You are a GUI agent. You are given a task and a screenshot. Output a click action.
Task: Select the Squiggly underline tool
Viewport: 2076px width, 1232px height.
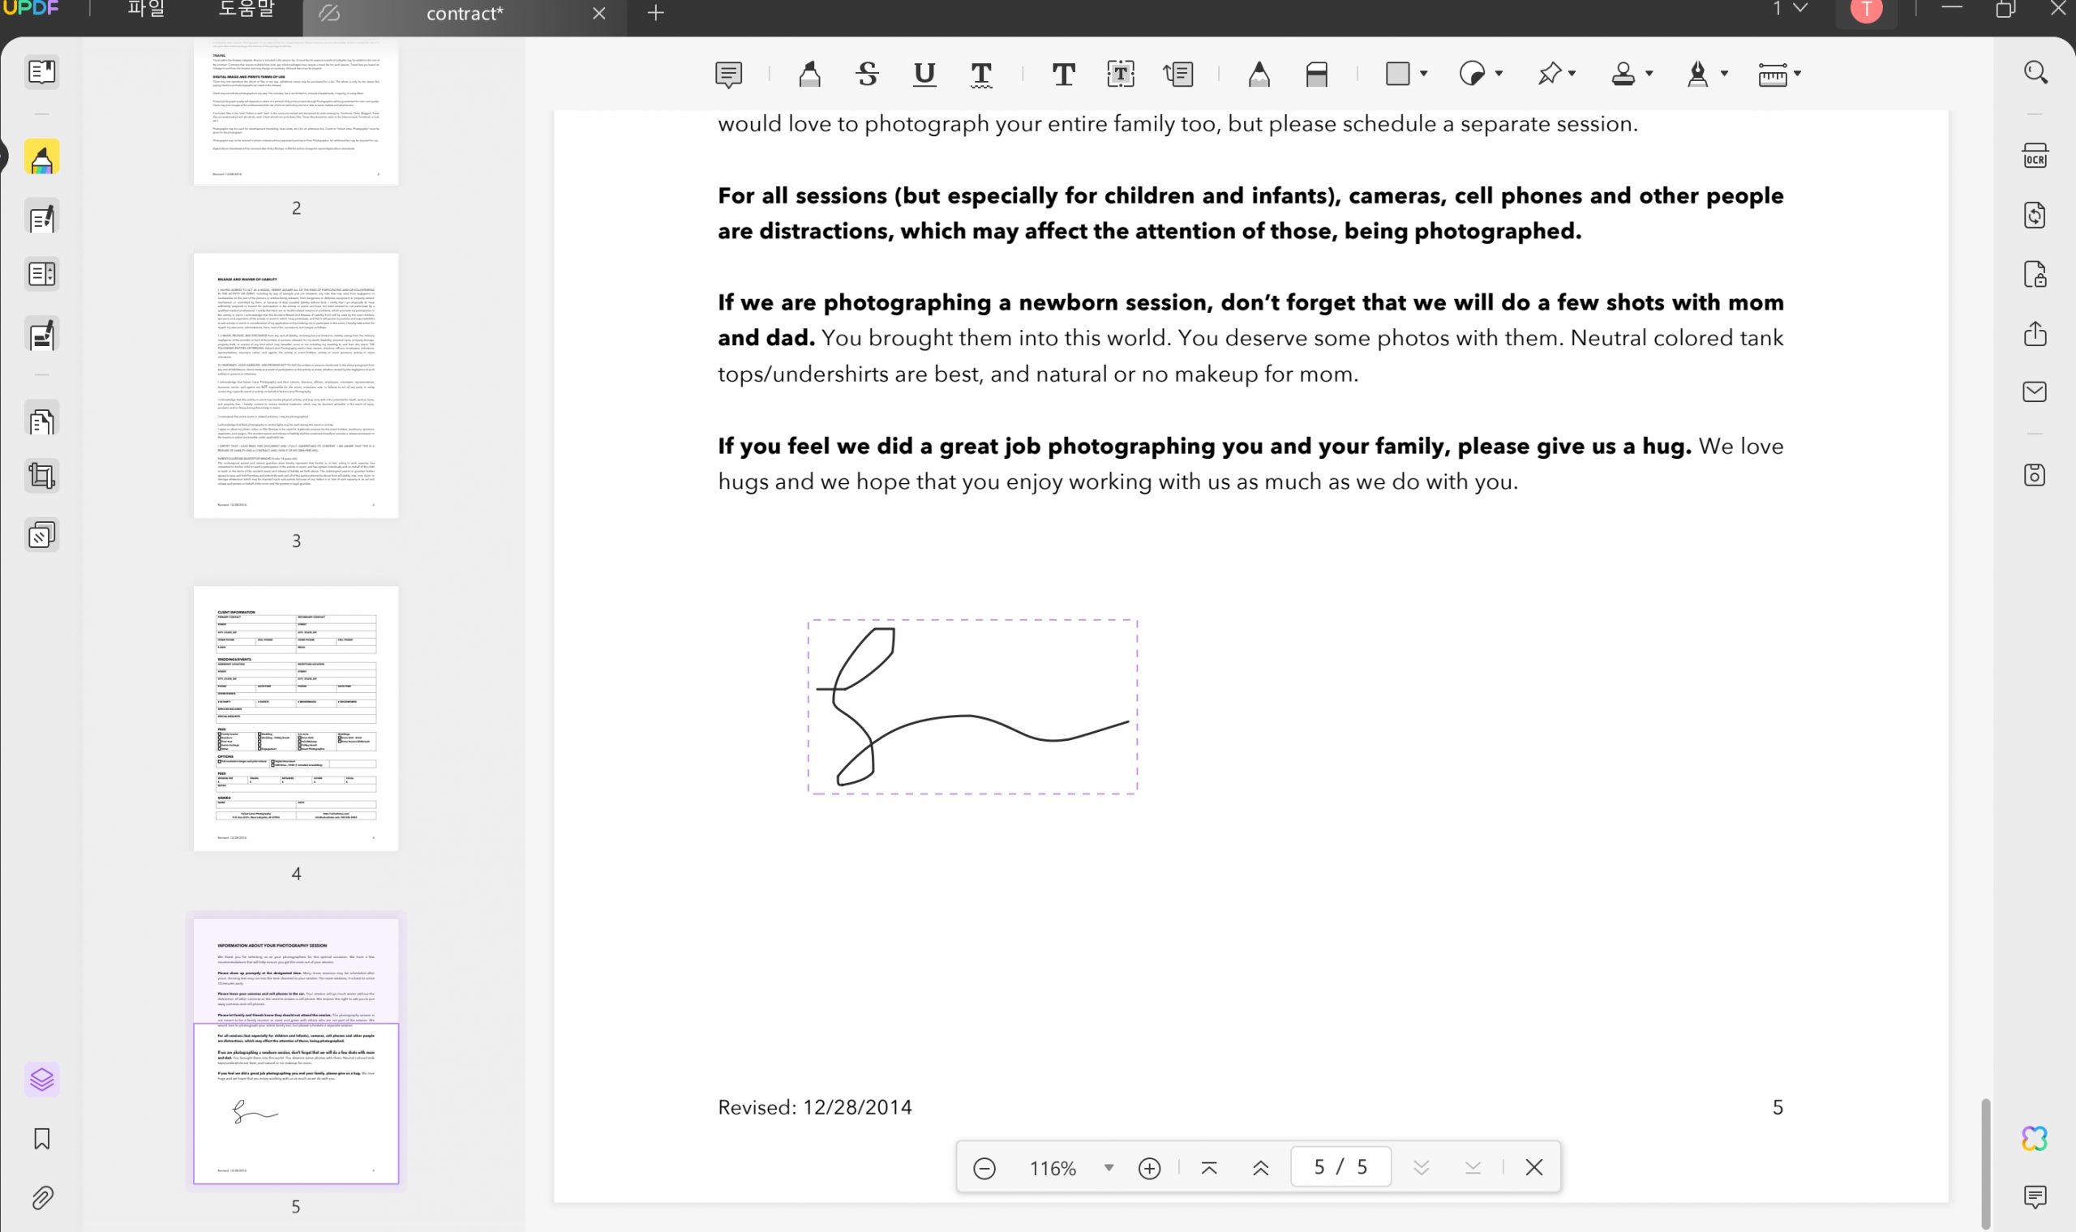981,75
